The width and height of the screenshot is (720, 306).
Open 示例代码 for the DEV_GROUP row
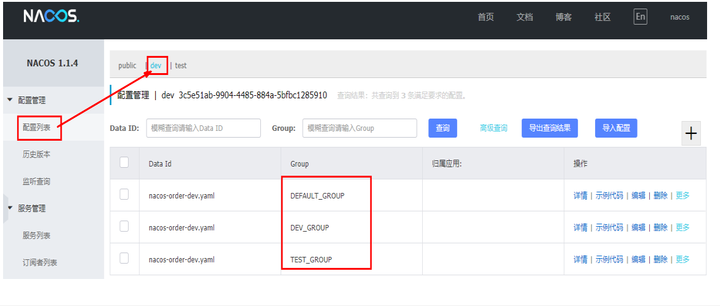click(609, 227)
